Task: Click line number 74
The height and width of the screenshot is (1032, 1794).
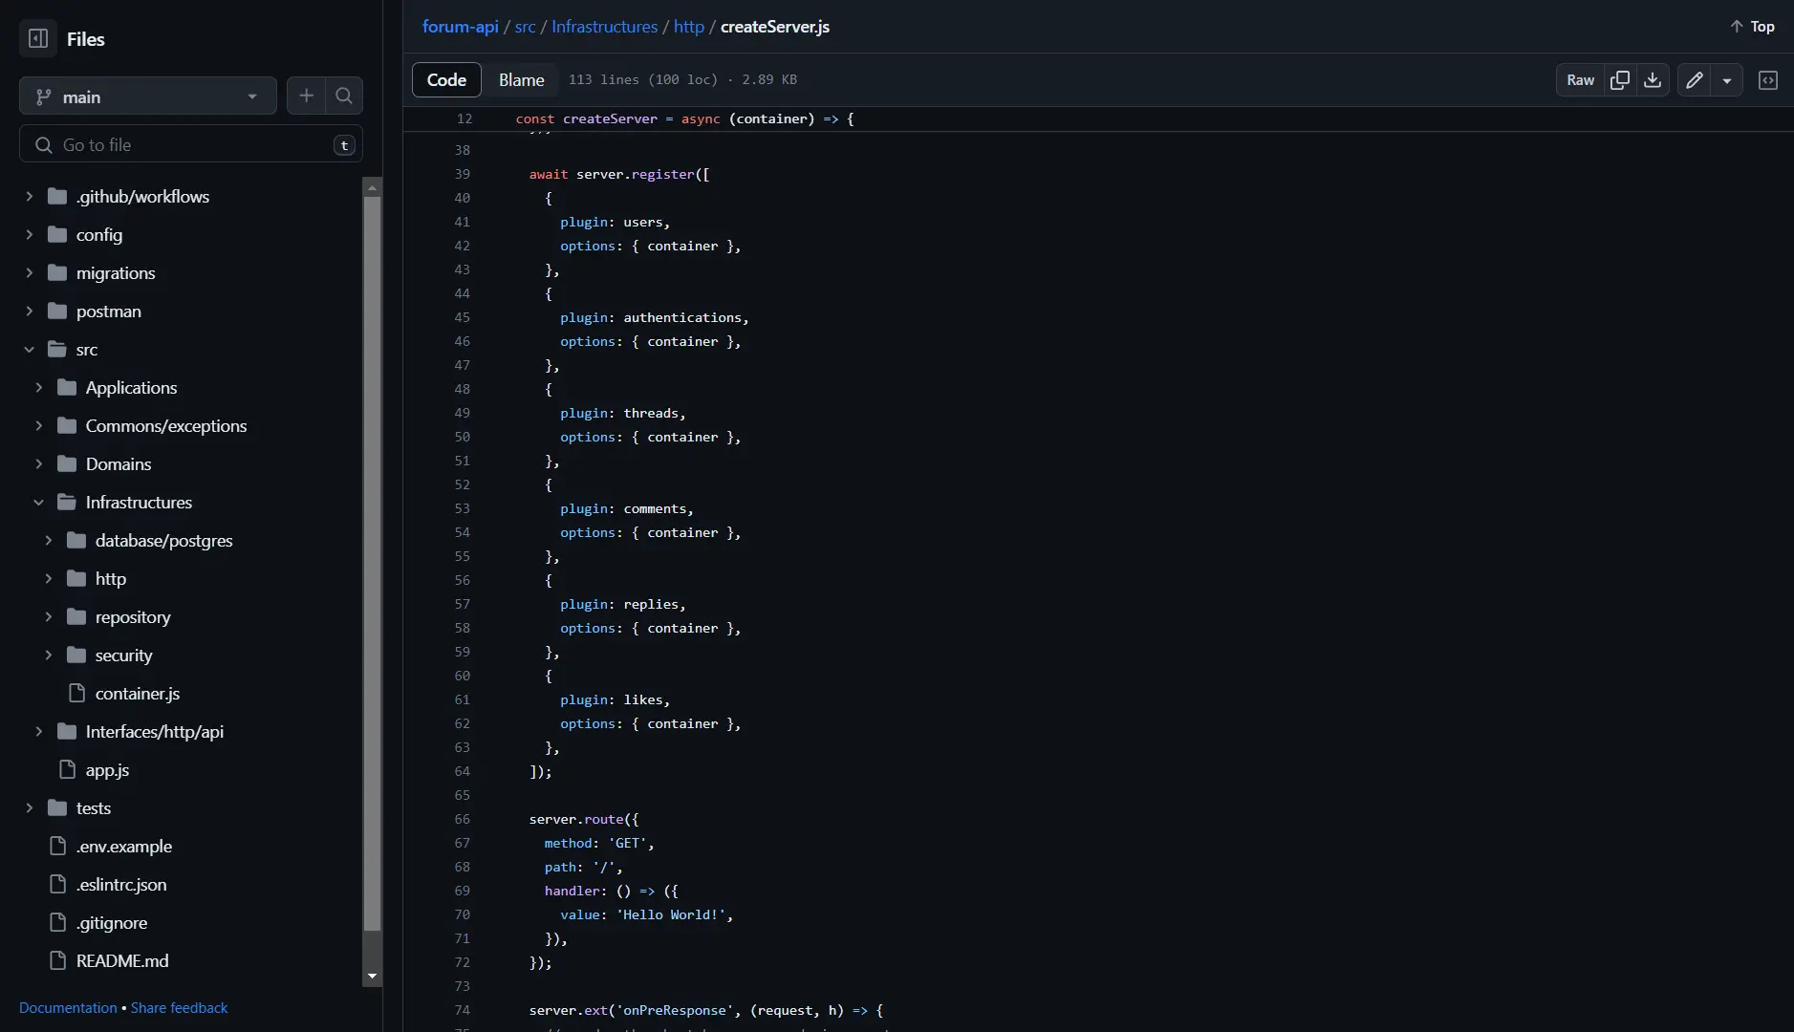Action: (x=463, y=1010)
